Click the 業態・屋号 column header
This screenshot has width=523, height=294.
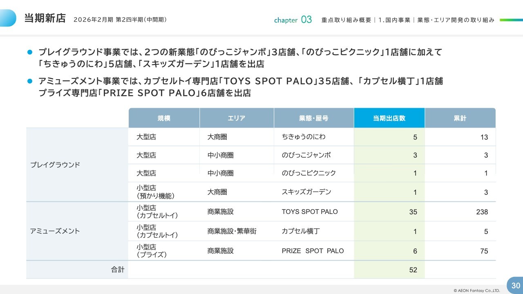click(x=313, y=118)
